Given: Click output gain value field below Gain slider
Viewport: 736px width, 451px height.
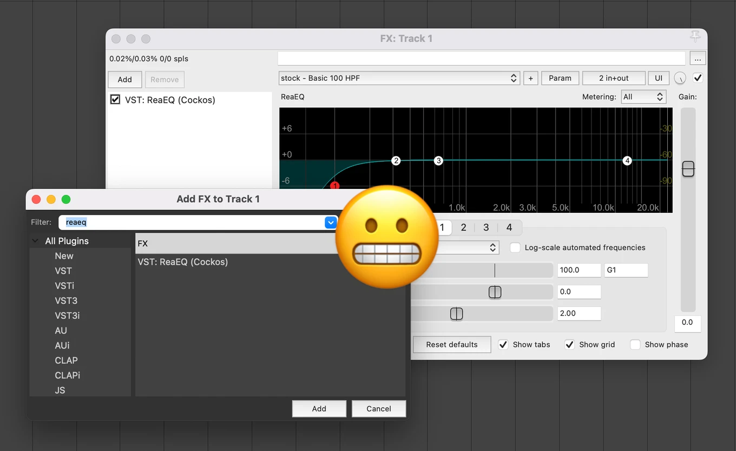Looking at the screenshot, I should 687,323.
